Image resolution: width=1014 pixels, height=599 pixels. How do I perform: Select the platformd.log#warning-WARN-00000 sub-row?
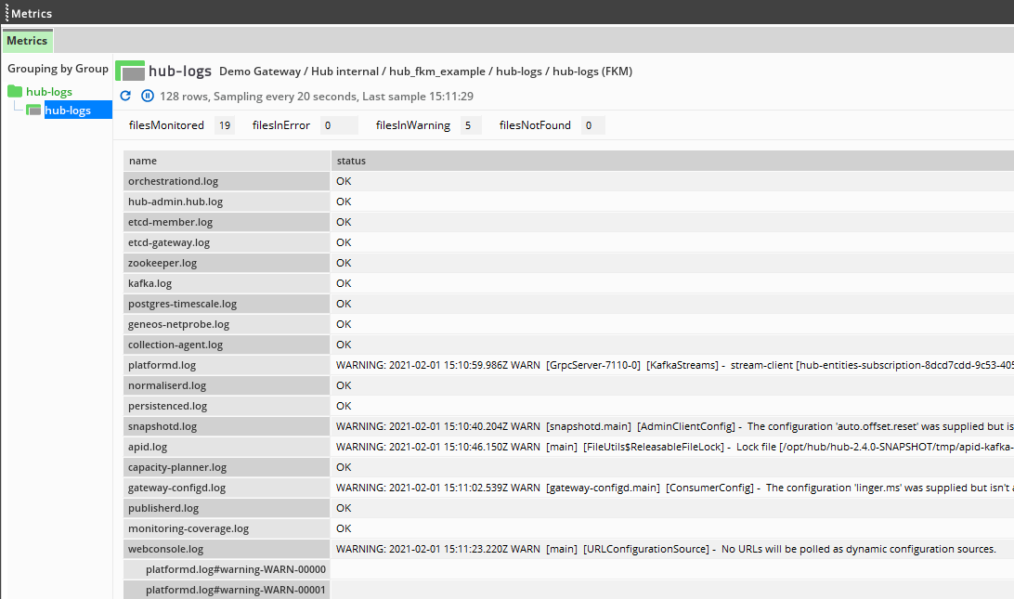coord(236,569)
